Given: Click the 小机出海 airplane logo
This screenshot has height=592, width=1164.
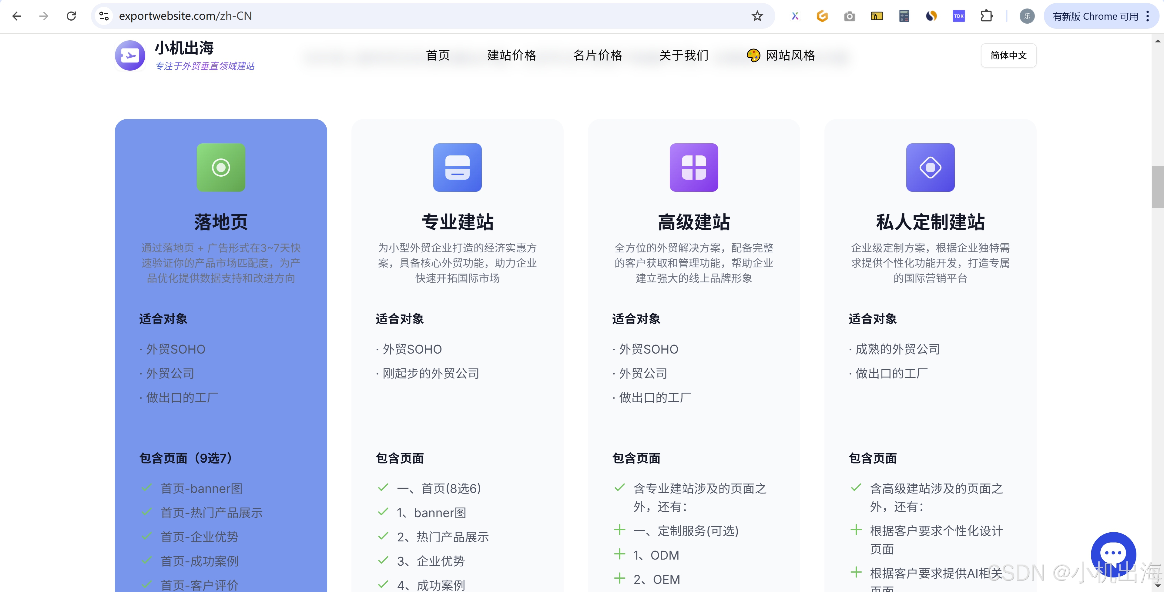Looking at the screenshot, I should [x=130, y=55].
